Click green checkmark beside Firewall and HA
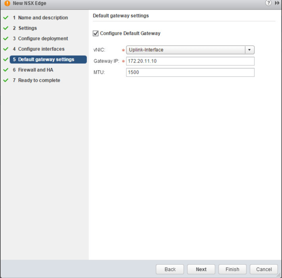This screenshot has width=282, height=278. click(x=6, y=70)
